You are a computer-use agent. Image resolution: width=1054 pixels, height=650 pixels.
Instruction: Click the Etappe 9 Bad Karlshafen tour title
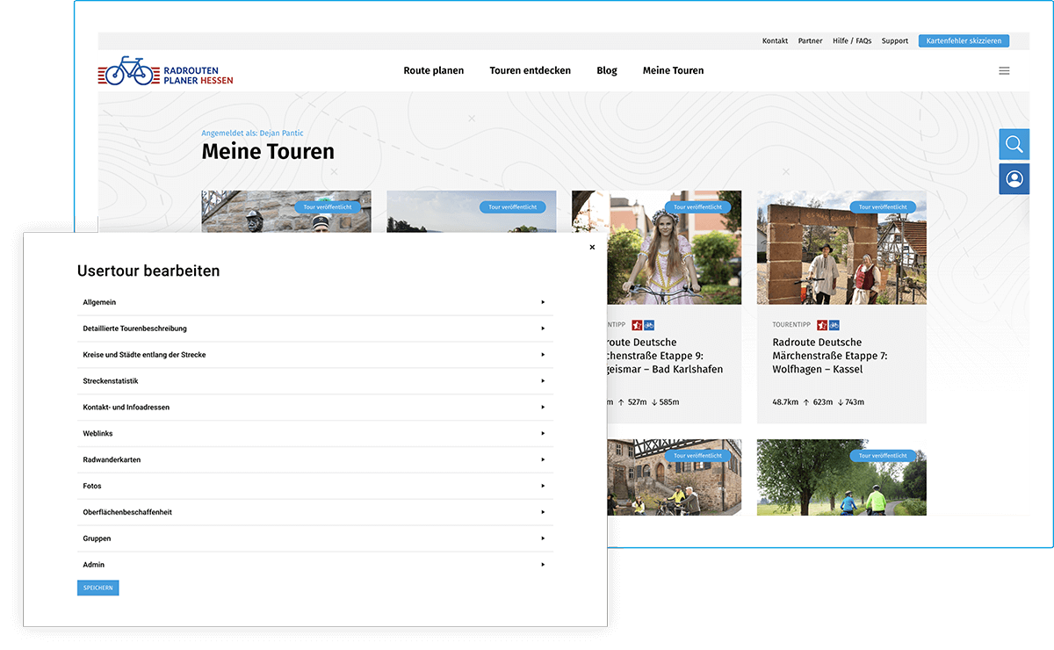point(665,356)
